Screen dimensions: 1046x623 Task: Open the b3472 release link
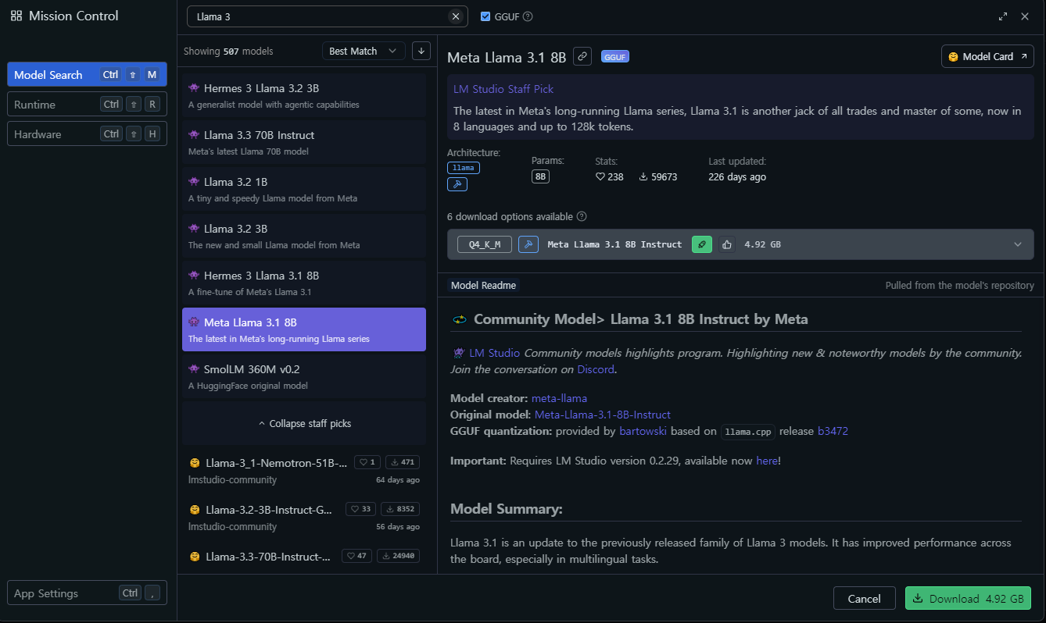[x=833, y=431]
